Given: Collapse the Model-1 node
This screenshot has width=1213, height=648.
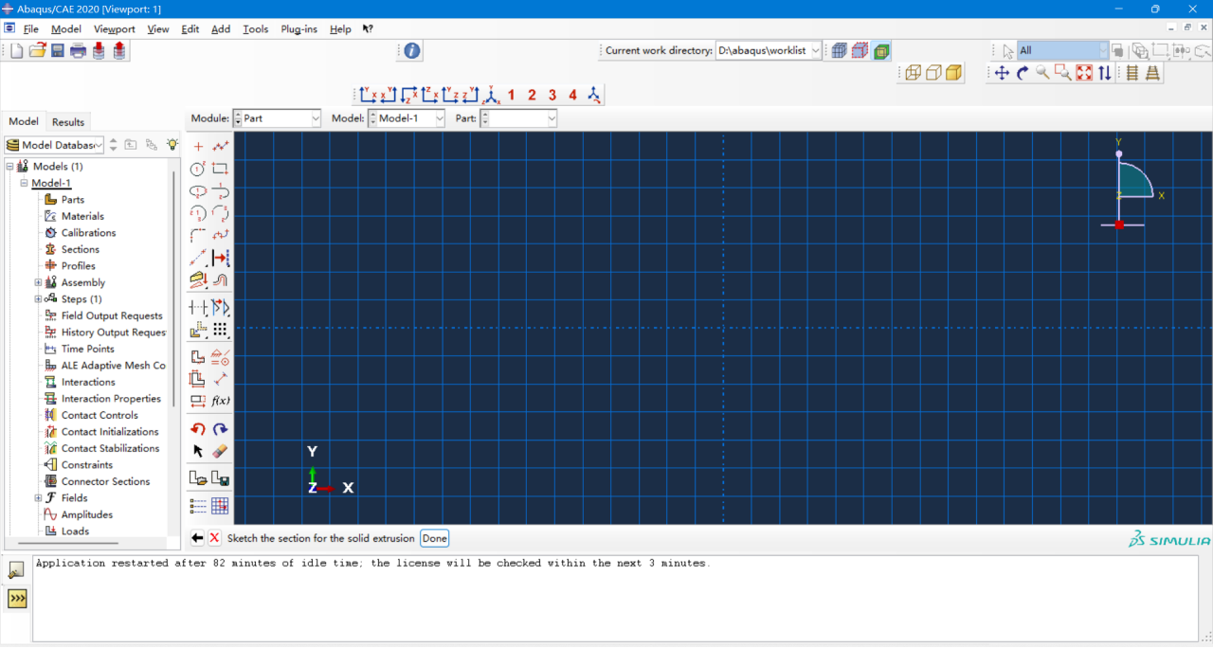Looking at the screenshot, I should point(24,183).
